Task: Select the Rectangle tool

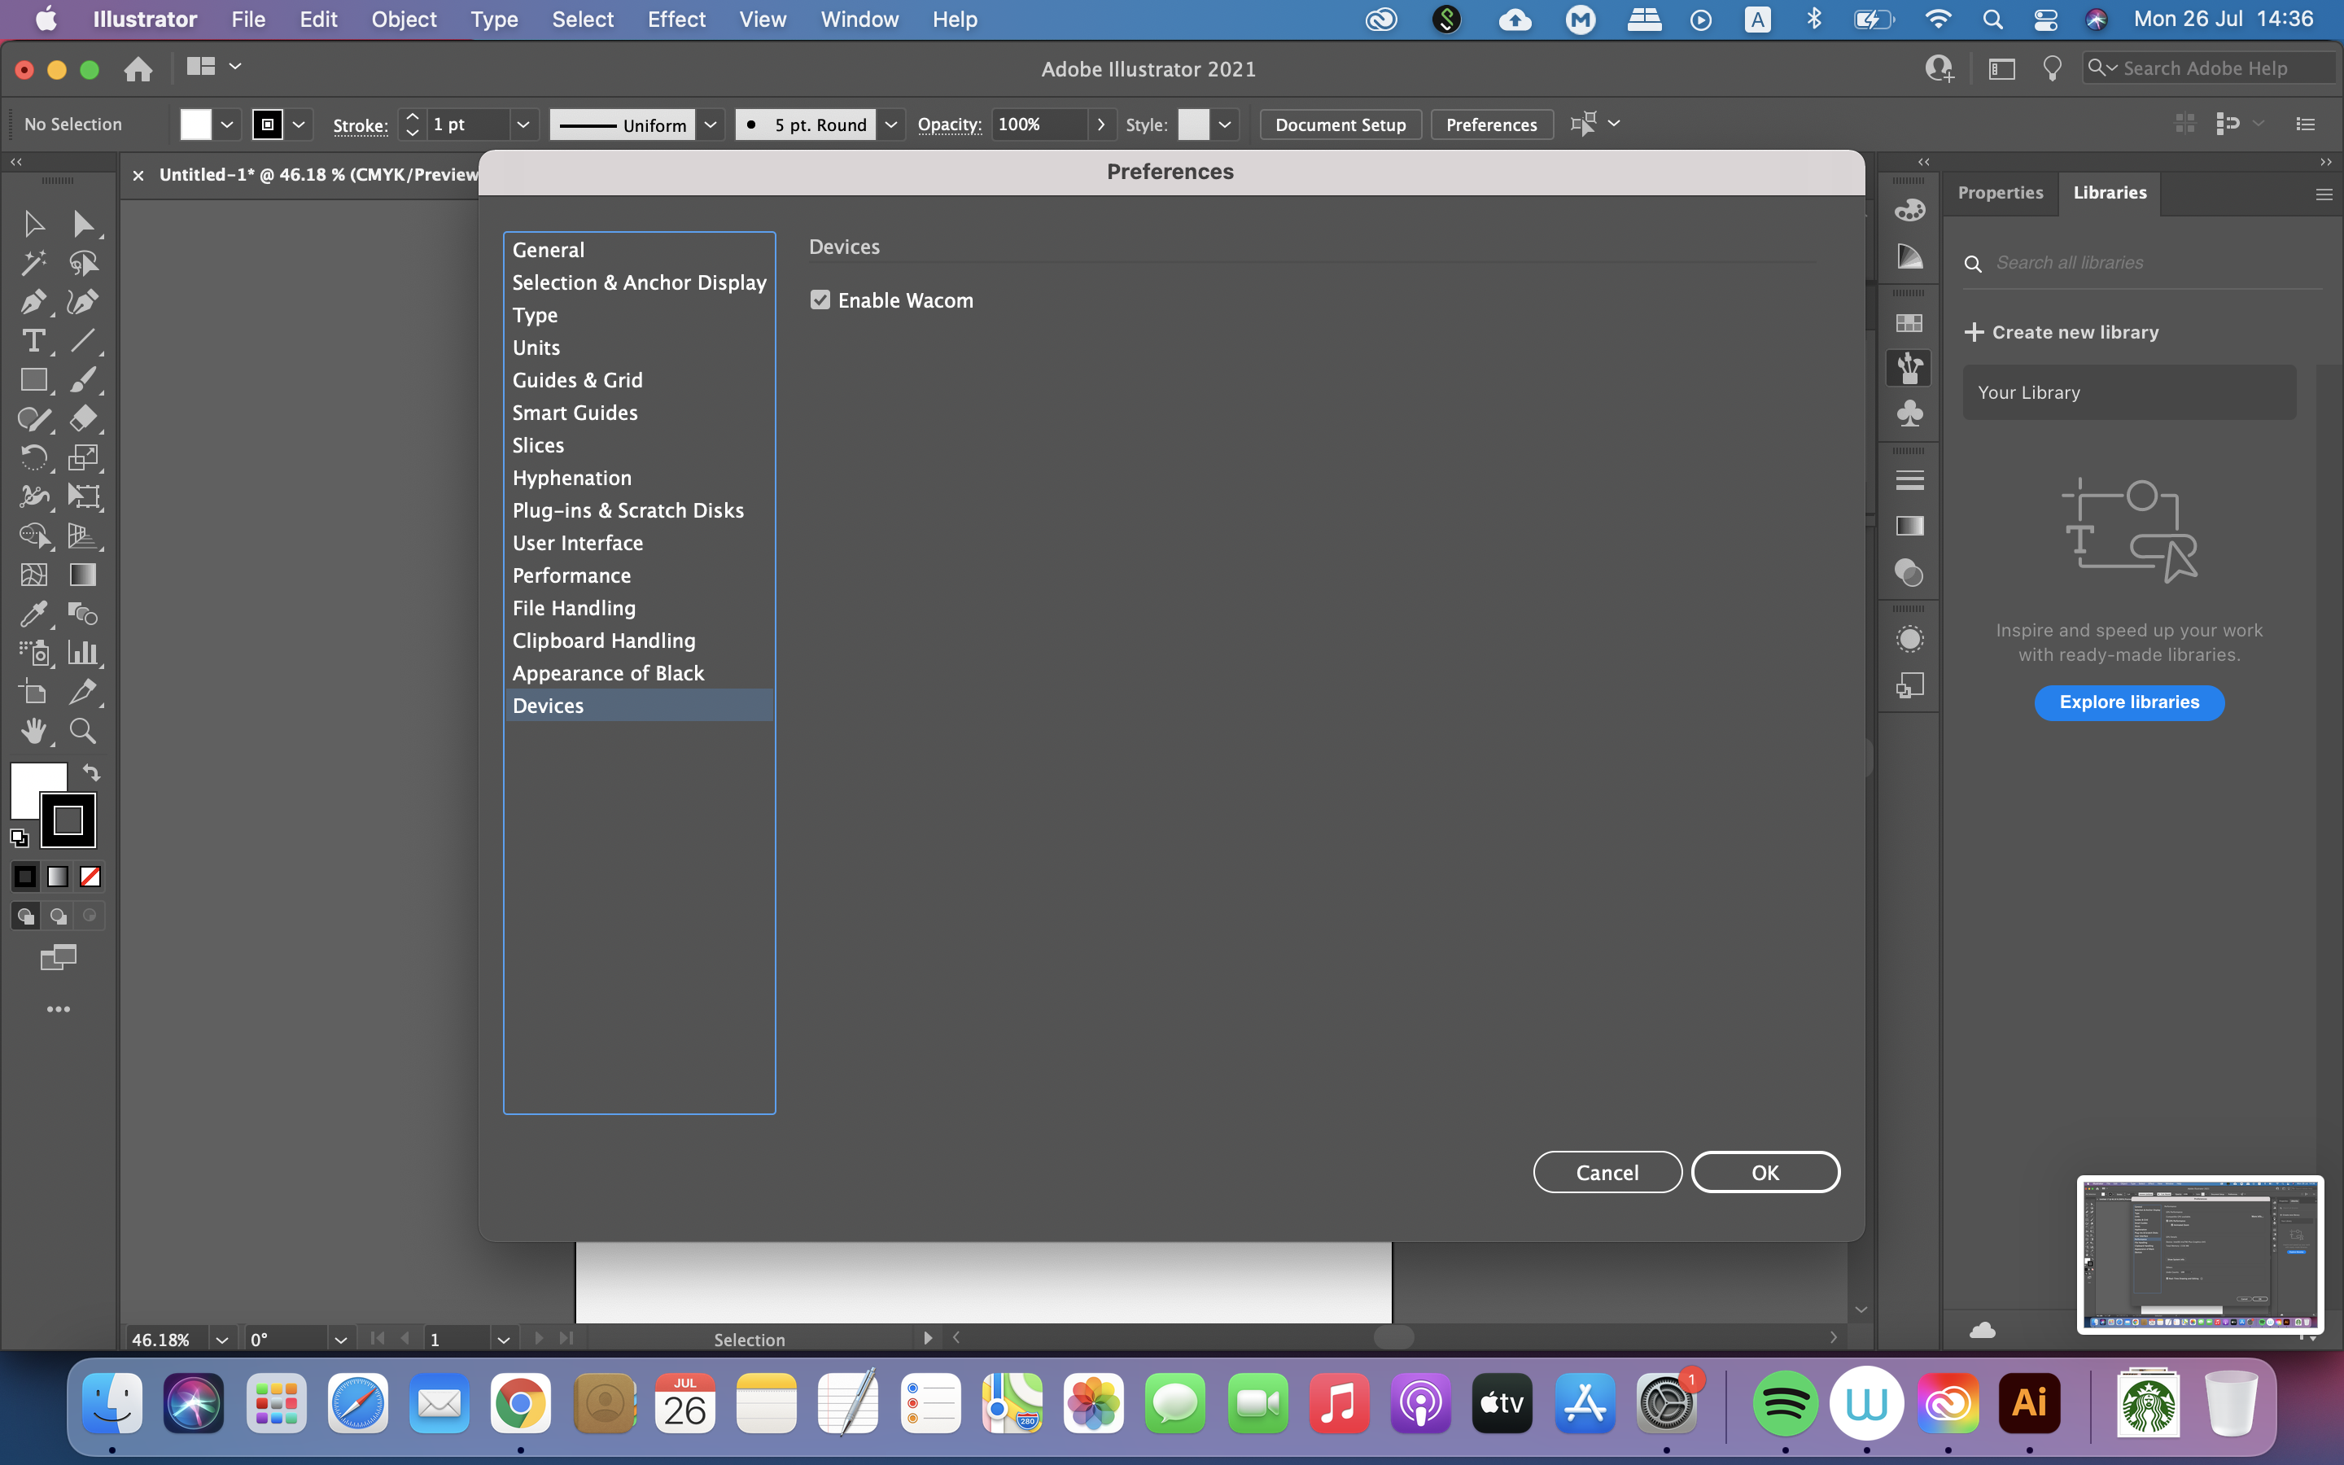Action: [x=35, y=380]
